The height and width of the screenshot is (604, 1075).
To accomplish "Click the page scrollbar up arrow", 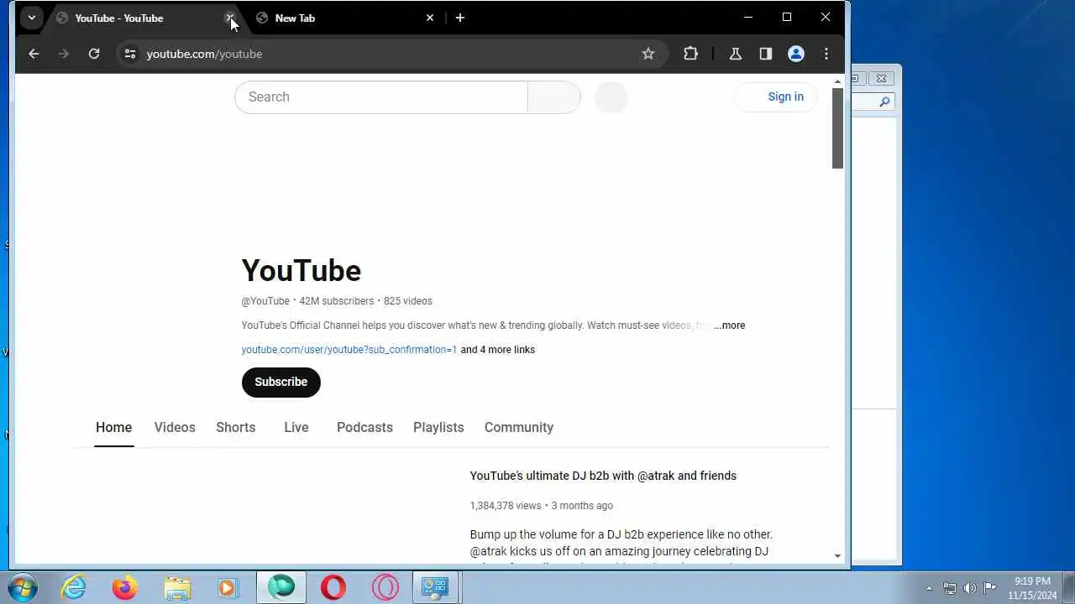I will coord(837,82).
